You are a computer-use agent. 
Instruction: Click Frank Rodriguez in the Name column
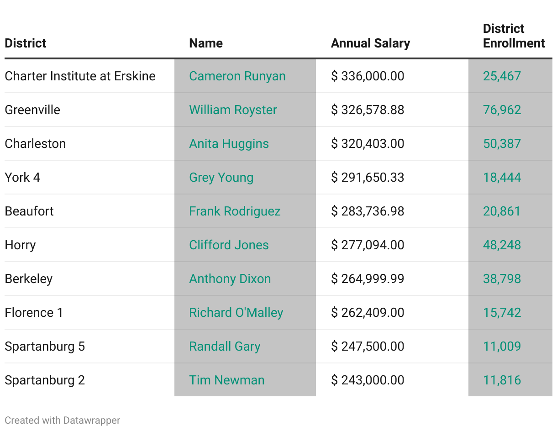tap(235, 211)
